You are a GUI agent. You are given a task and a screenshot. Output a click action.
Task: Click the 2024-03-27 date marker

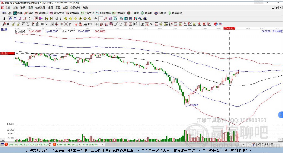229,28
